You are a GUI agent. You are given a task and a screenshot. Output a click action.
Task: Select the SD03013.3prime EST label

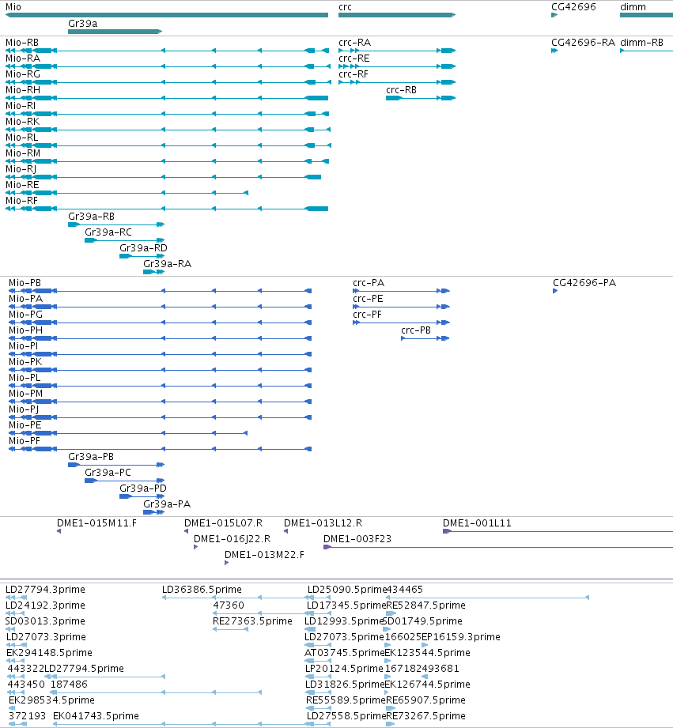(46, 621)
